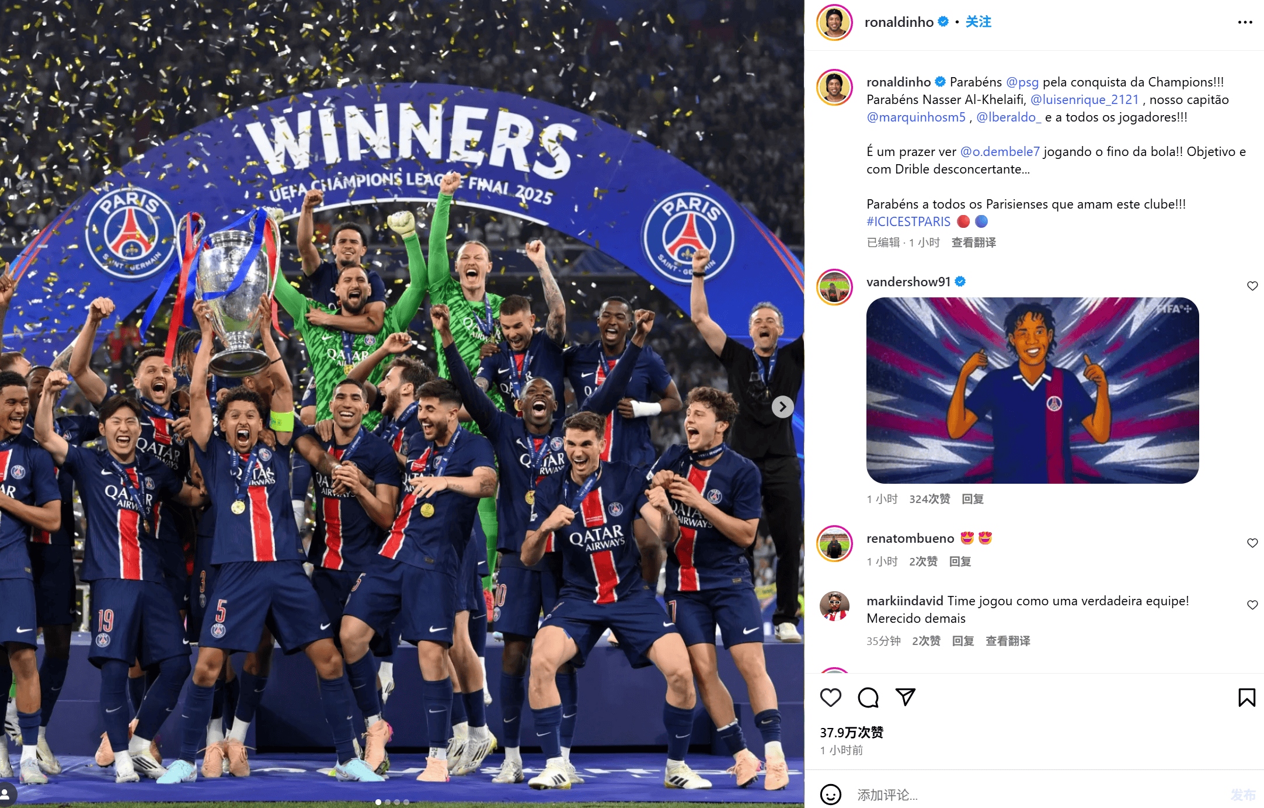Reply to vandershow91's comment with 回复

coord(973,499)
